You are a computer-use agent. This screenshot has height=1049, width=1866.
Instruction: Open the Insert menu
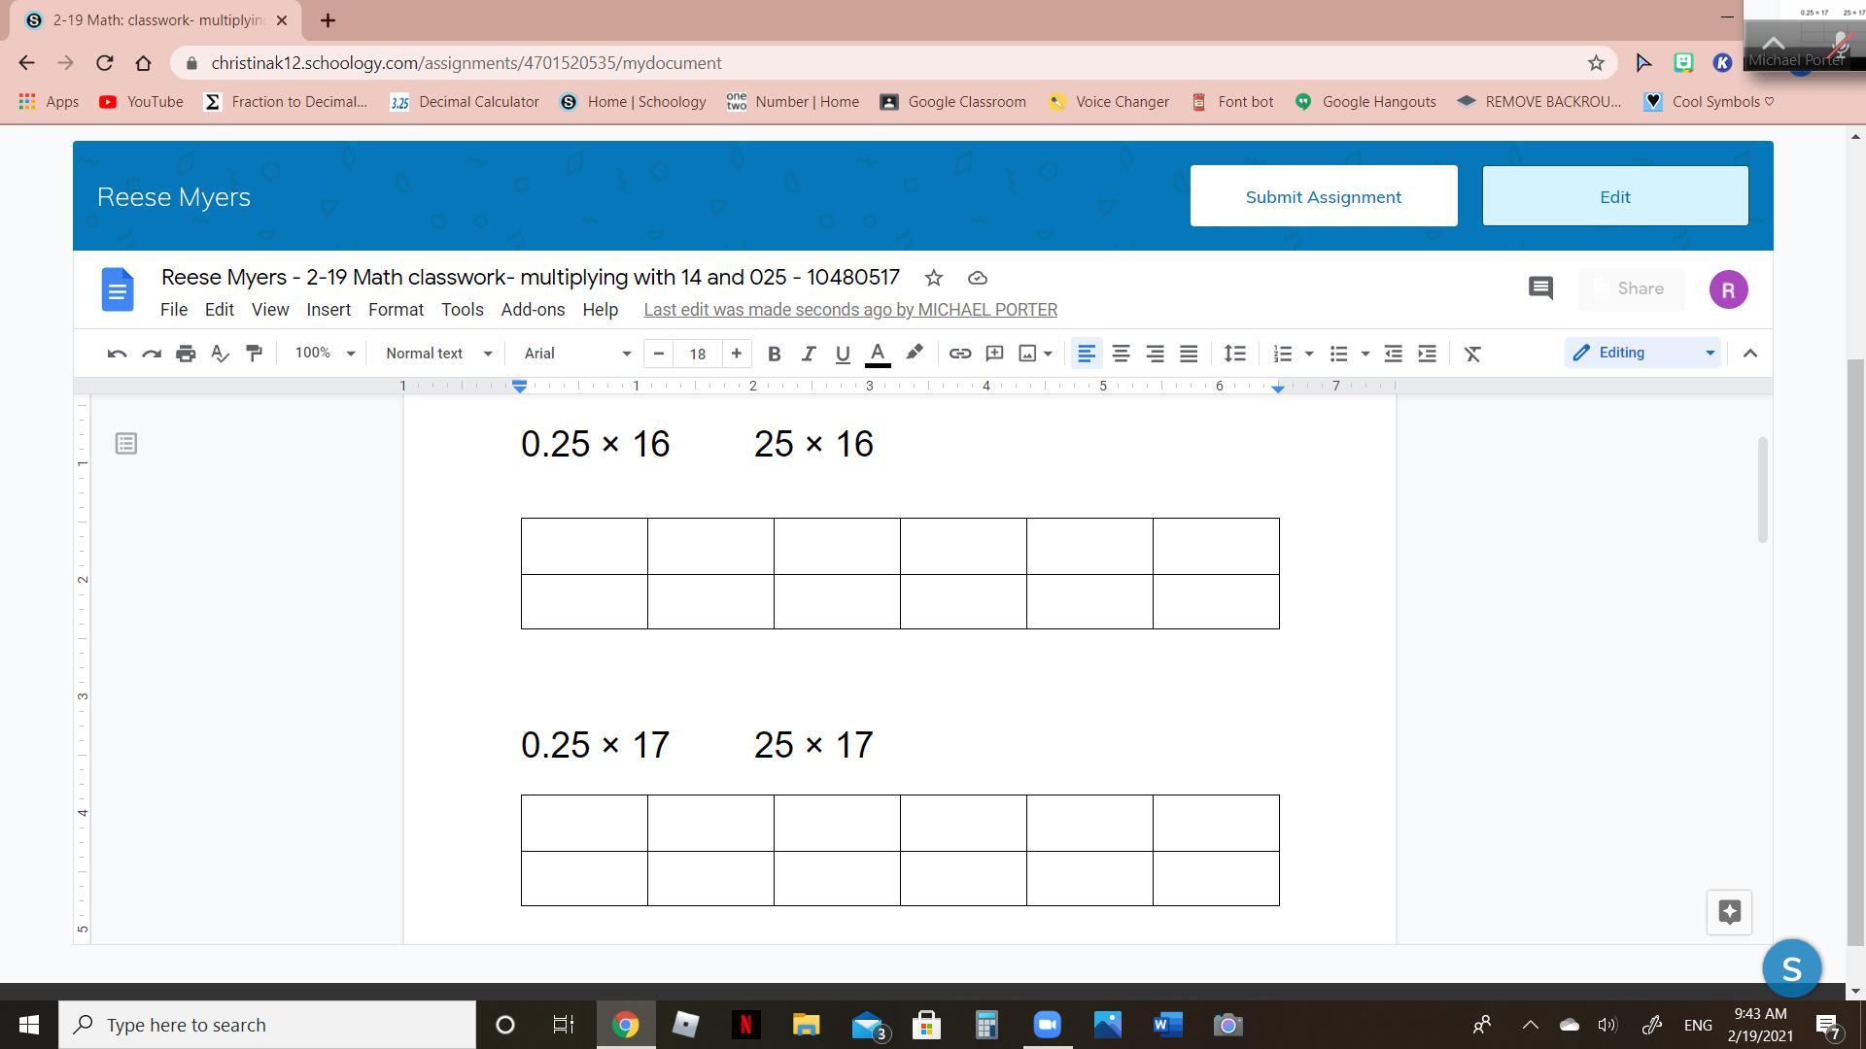pos(328,310)
